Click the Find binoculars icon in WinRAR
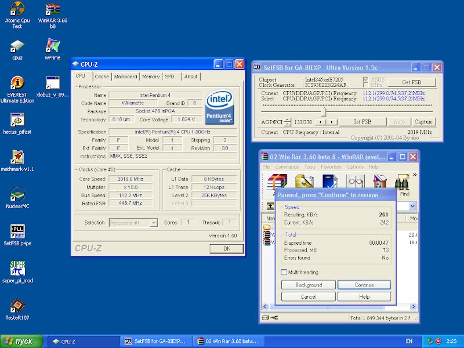 tap(402, 183)
